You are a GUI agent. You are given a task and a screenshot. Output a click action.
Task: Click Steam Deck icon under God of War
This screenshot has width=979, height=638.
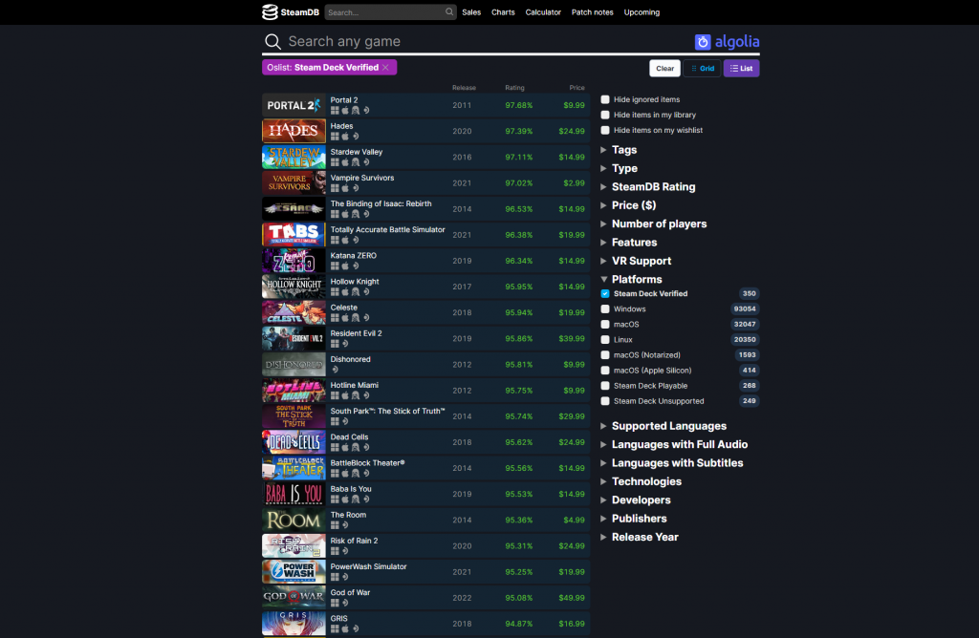345,603
